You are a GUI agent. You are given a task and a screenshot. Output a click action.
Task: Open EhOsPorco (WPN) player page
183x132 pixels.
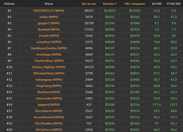coord(49,130)
